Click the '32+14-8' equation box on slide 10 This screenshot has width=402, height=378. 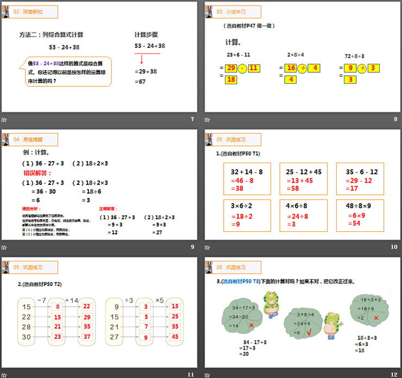click(x=247, y=178)
